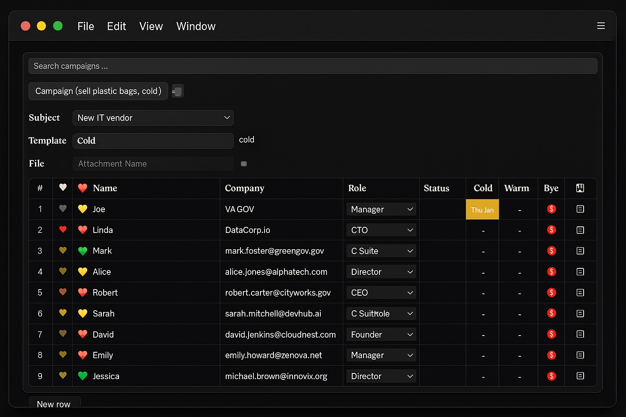Click the small button next to Campaign

coord(178,91)
